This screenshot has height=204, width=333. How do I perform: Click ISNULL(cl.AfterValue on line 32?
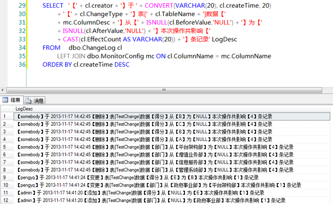click(93, 31)
